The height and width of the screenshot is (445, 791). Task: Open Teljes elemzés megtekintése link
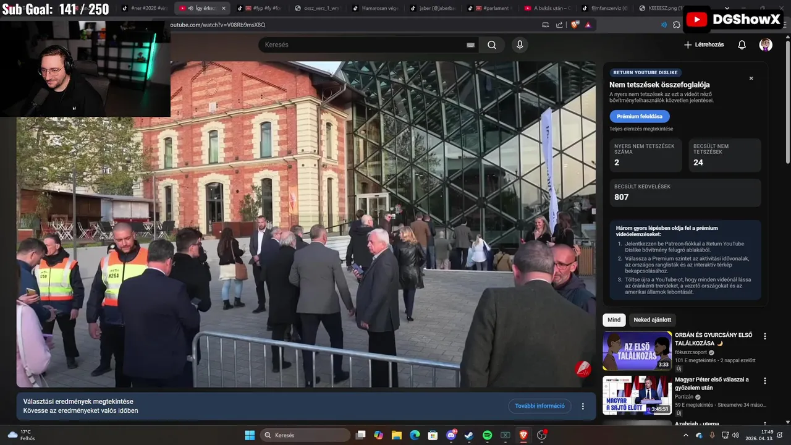click(641, 129)
